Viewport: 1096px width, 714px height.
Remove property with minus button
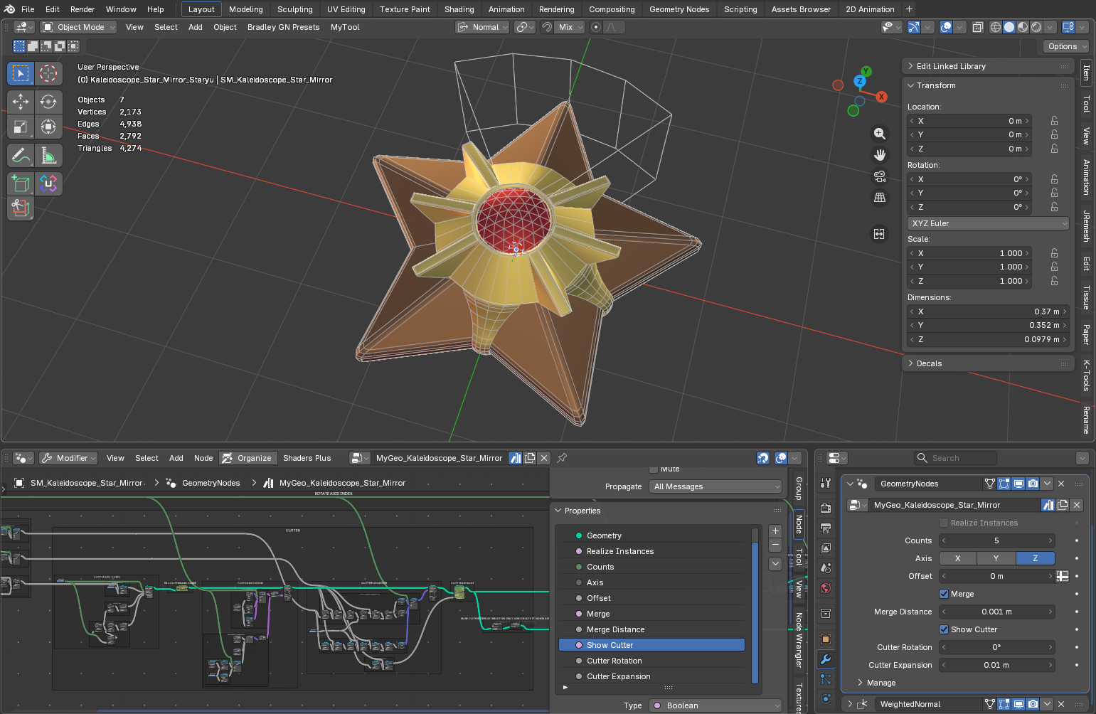(x=775, y=545)
